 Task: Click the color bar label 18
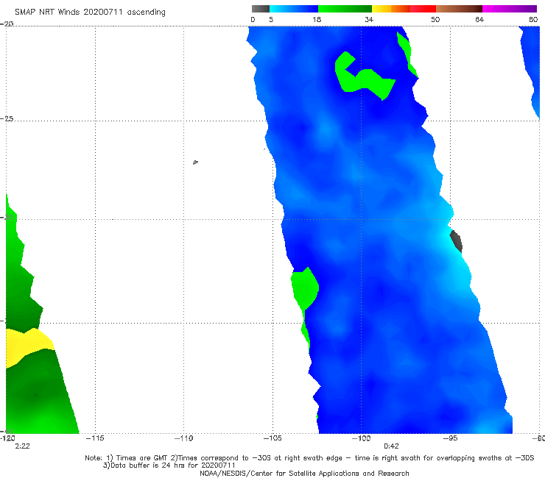pyautogui.click(x=317, y=19)
